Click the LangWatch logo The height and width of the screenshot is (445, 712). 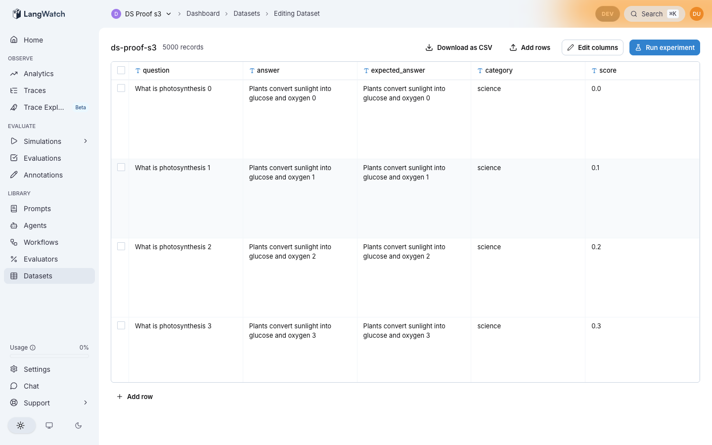tap(39, 14)
